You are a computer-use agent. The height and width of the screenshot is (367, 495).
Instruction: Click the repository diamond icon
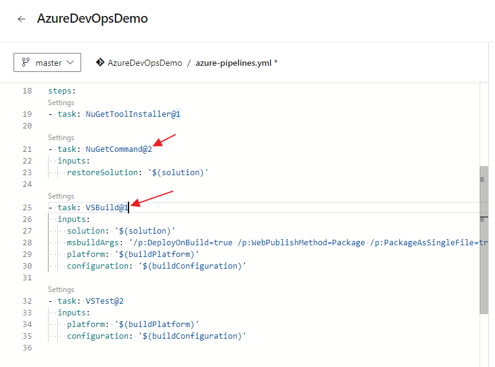(100, 63)
